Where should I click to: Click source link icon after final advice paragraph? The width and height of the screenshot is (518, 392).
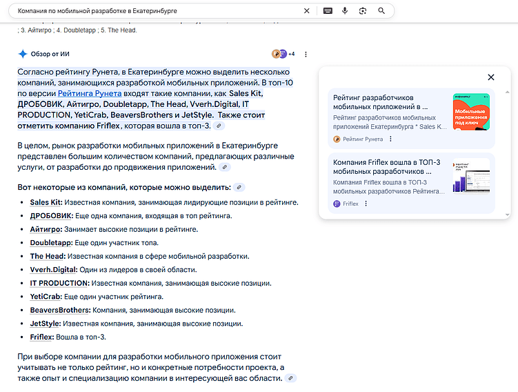point(290,378)
